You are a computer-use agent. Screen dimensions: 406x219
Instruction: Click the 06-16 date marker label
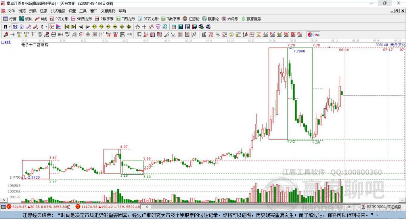344,50
